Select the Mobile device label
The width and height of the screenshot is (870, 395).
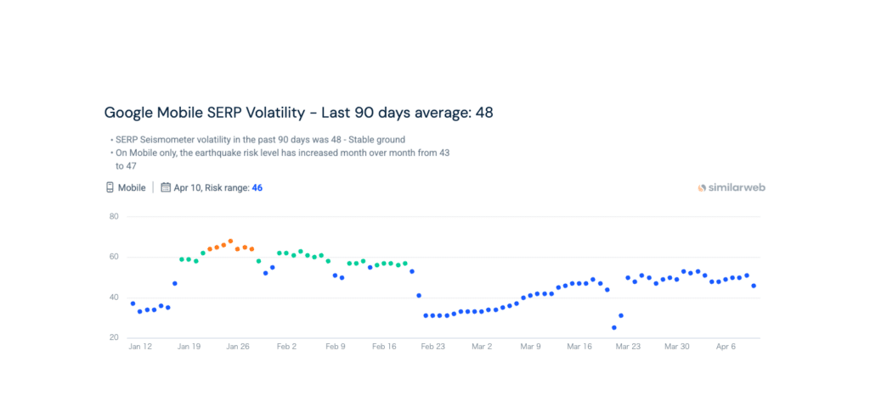(x=132, y=187)
